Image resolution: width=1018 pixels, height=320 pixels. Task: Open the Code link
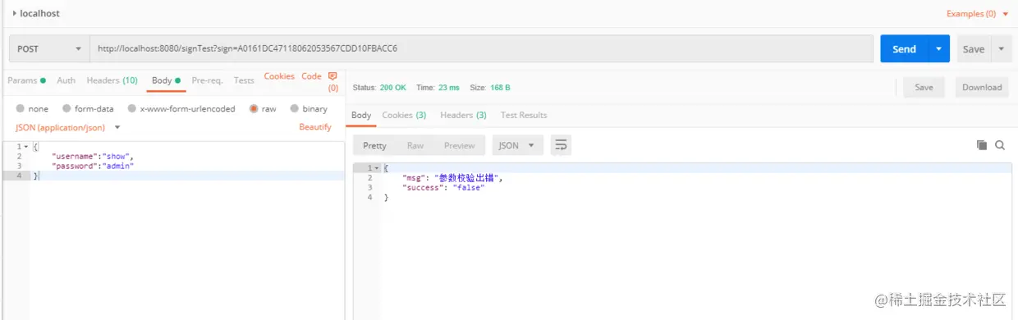pyautogui.click(x=311, y=75)
